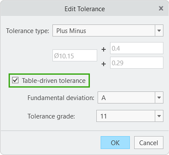Click the Cancel button
169x155 pixels.
pos(149,143)
